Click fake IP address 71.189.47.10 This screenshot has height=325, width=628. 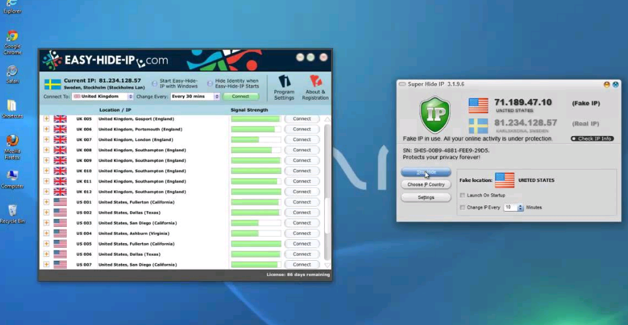point(523,103)
